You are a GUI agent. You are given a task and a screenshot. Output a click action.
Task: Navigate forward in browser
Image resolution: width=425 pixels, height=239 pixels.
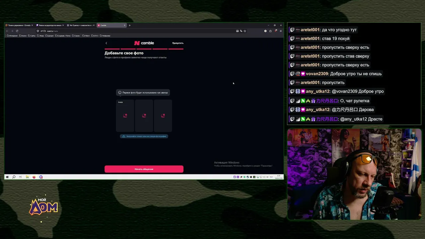click(x=12, y=31)
